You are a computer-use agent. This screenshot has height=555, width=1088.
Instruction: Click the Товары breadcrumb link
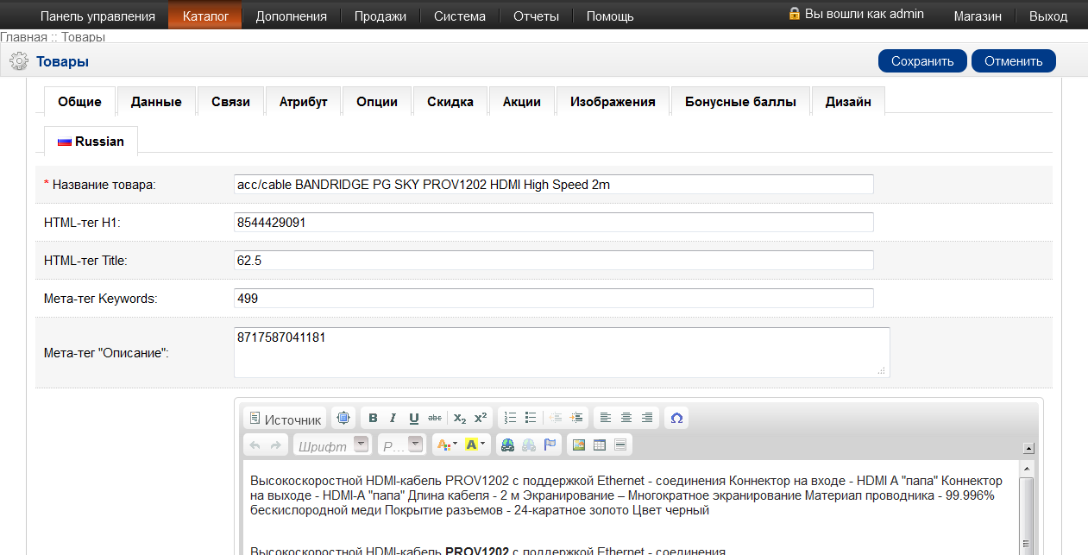(x=84, y=37)
